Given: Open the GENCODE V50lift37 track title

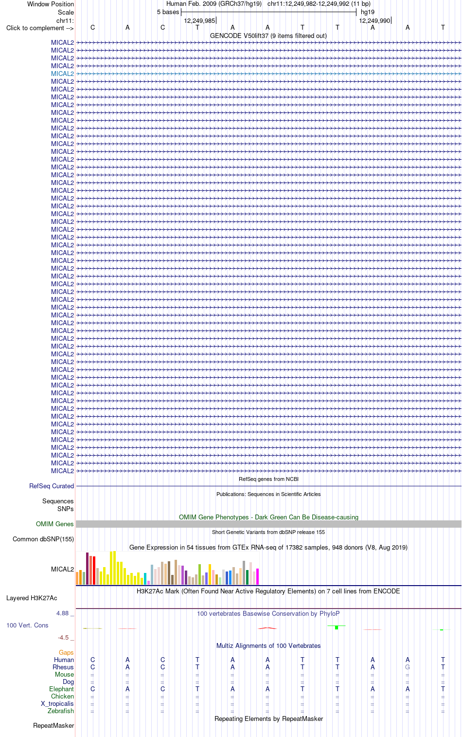Looking at the screenshot, I should click(268, 36).
